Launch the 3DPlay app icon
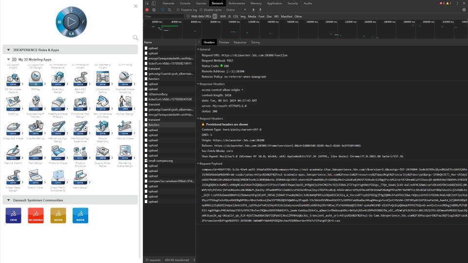 [36, 79]
